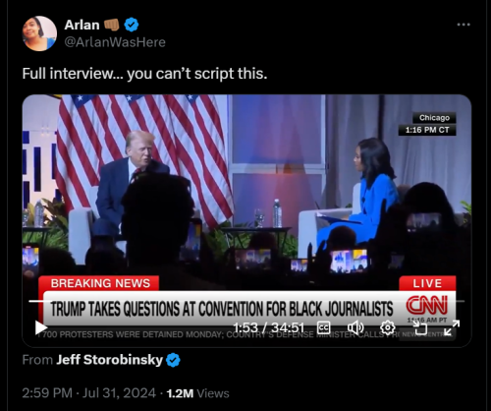Click the video frame to pause
The width and height of the screenshot is (491, 411).
point(246,197)
